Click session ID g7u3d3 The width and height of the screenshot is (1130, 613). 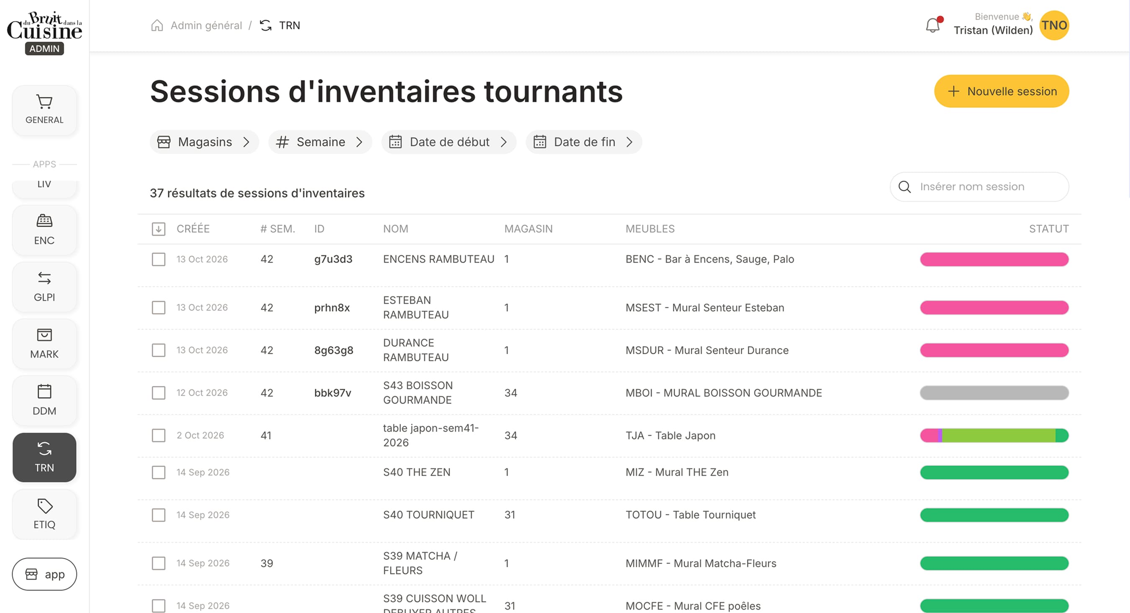[333, 259]
